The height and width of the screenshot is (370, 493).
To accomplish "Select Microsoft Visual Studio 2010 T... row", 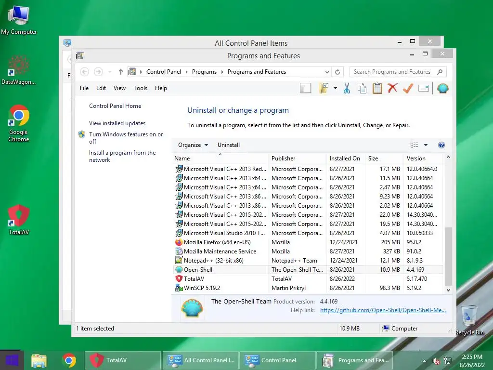I will pyautogui.click(x=308, y=233).
